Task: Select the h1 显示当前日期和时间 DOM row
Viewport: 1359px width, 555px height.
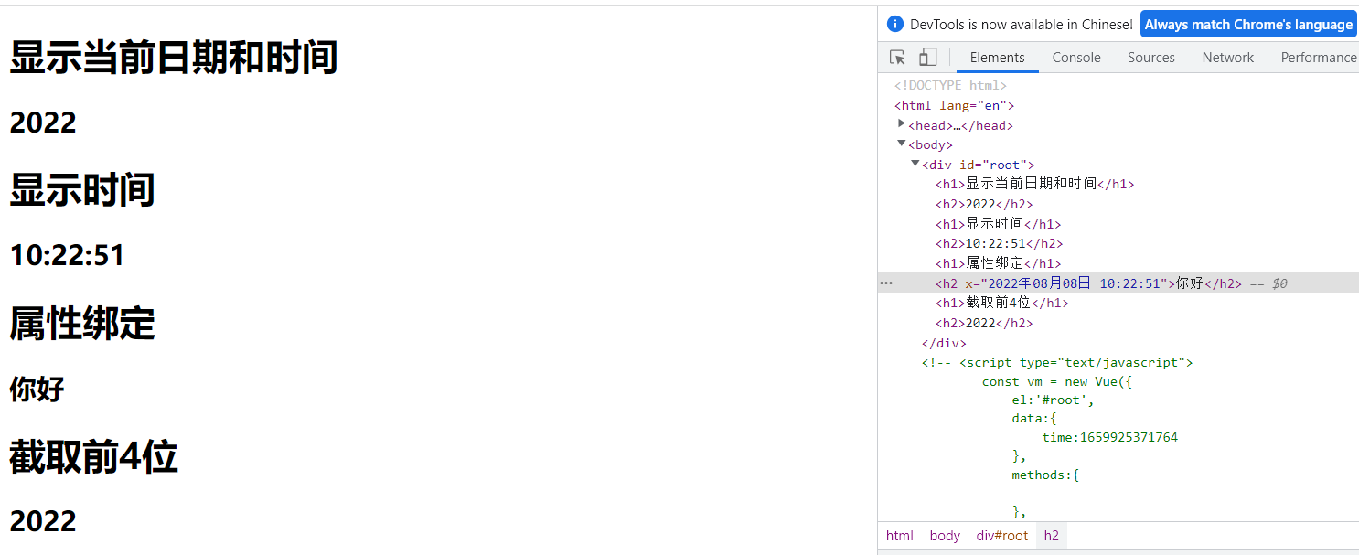Action: [x=1034, y=184]
